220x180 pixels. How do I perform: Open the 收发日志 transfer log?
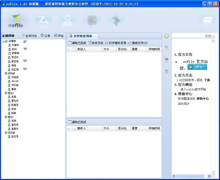pos(96,43)
